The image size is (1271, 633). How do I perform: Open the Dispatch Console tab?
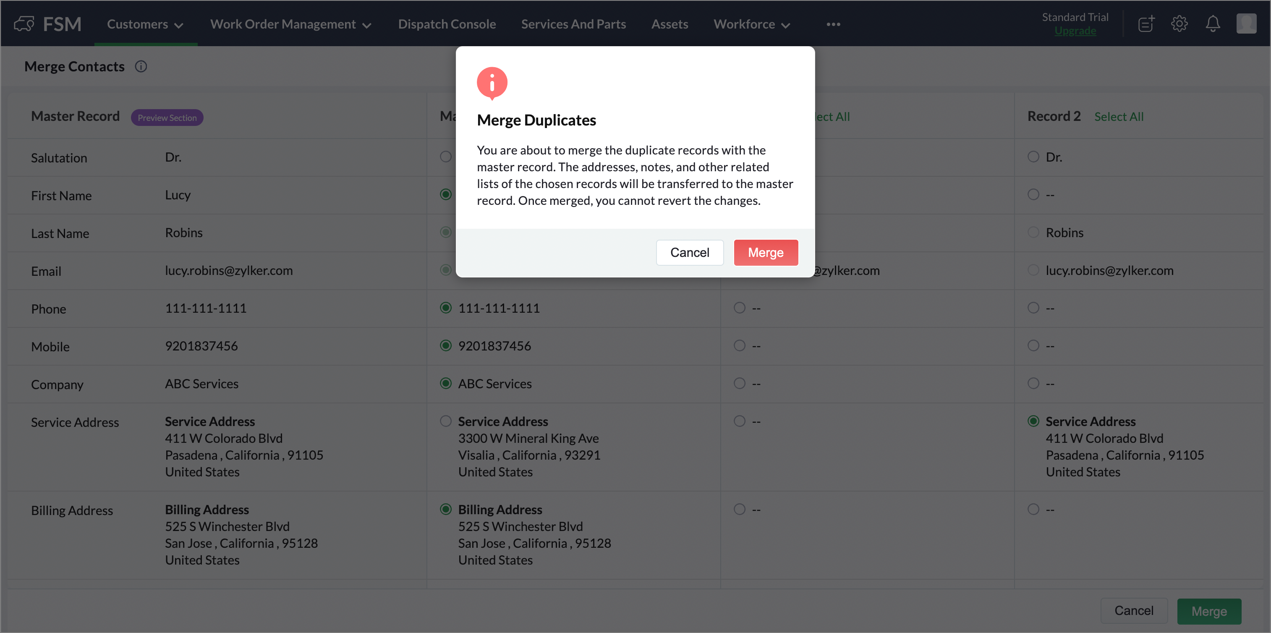(x=447, y=24)
